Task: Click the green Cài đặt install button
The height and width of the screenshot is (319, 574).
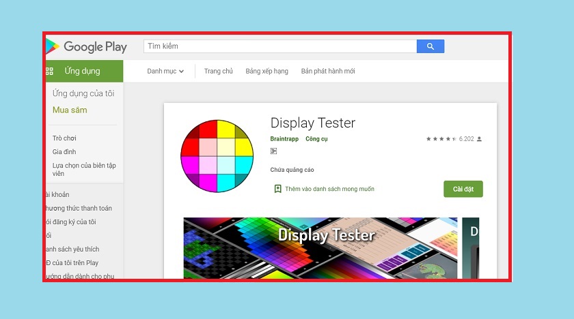Action: click(463, 189)
